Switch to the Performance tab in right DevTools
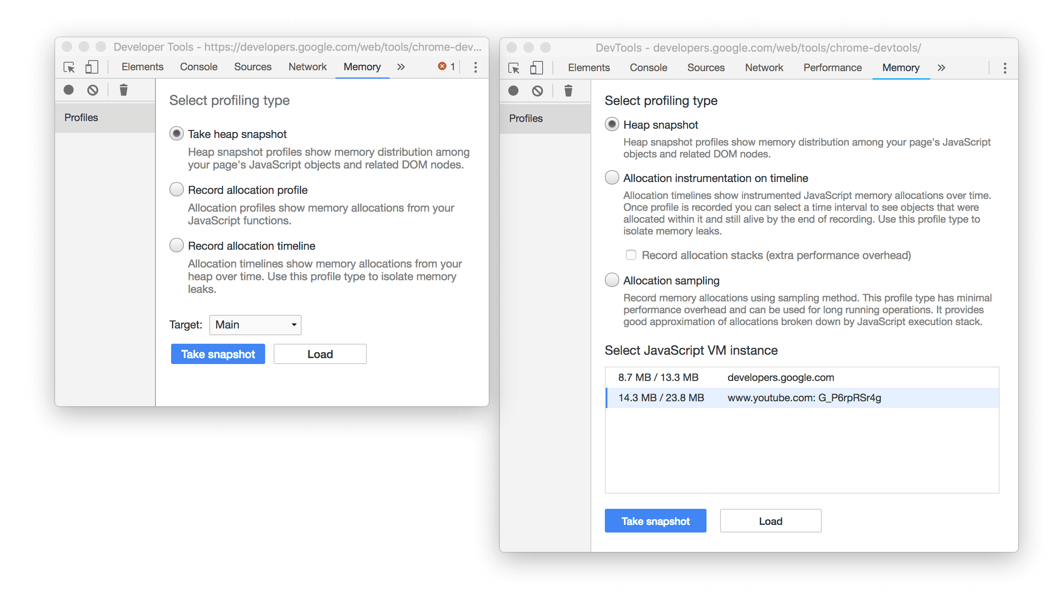This screenshot has height=596, width=1064. (x=833, y=67)
